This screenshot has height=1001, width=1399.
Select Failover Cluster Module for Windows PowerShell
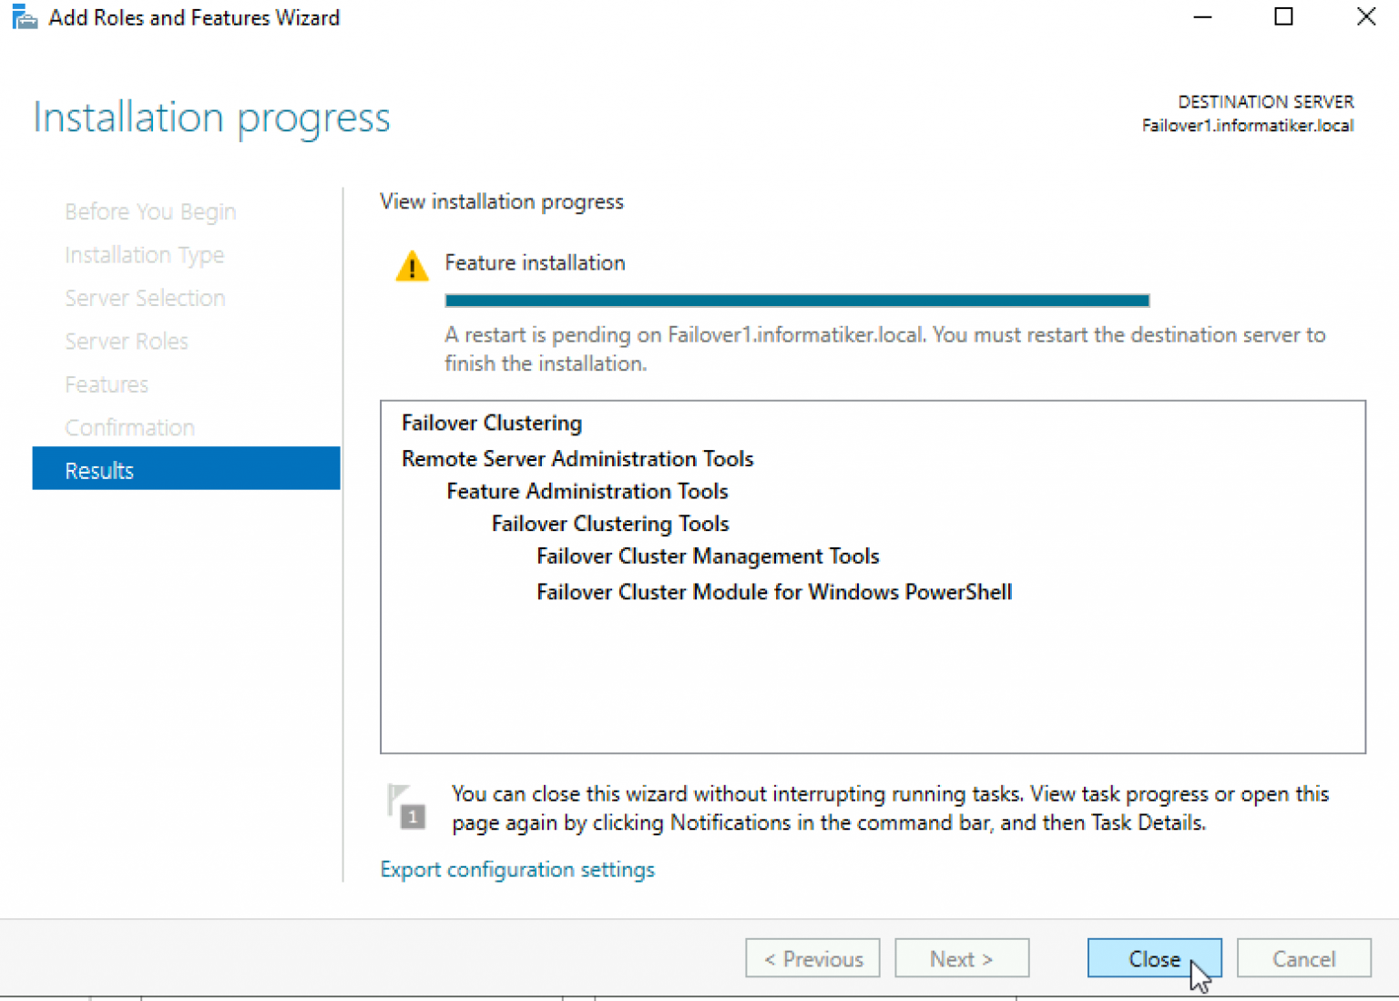[773, 592]
